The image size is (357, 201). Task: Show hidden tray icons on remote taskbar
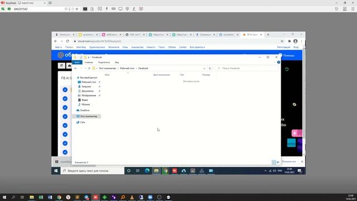266,171
